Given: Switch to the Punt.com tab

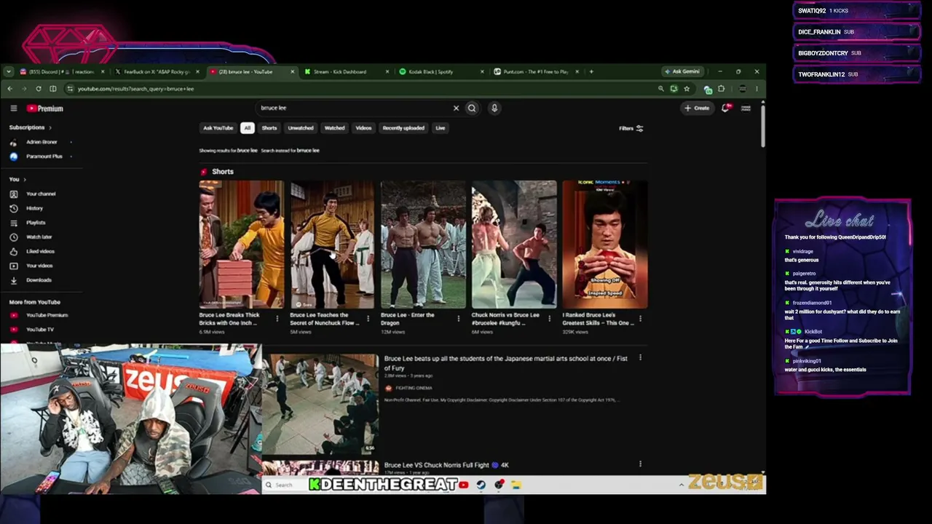Looking at the screenshot, I should pos(535,71).
